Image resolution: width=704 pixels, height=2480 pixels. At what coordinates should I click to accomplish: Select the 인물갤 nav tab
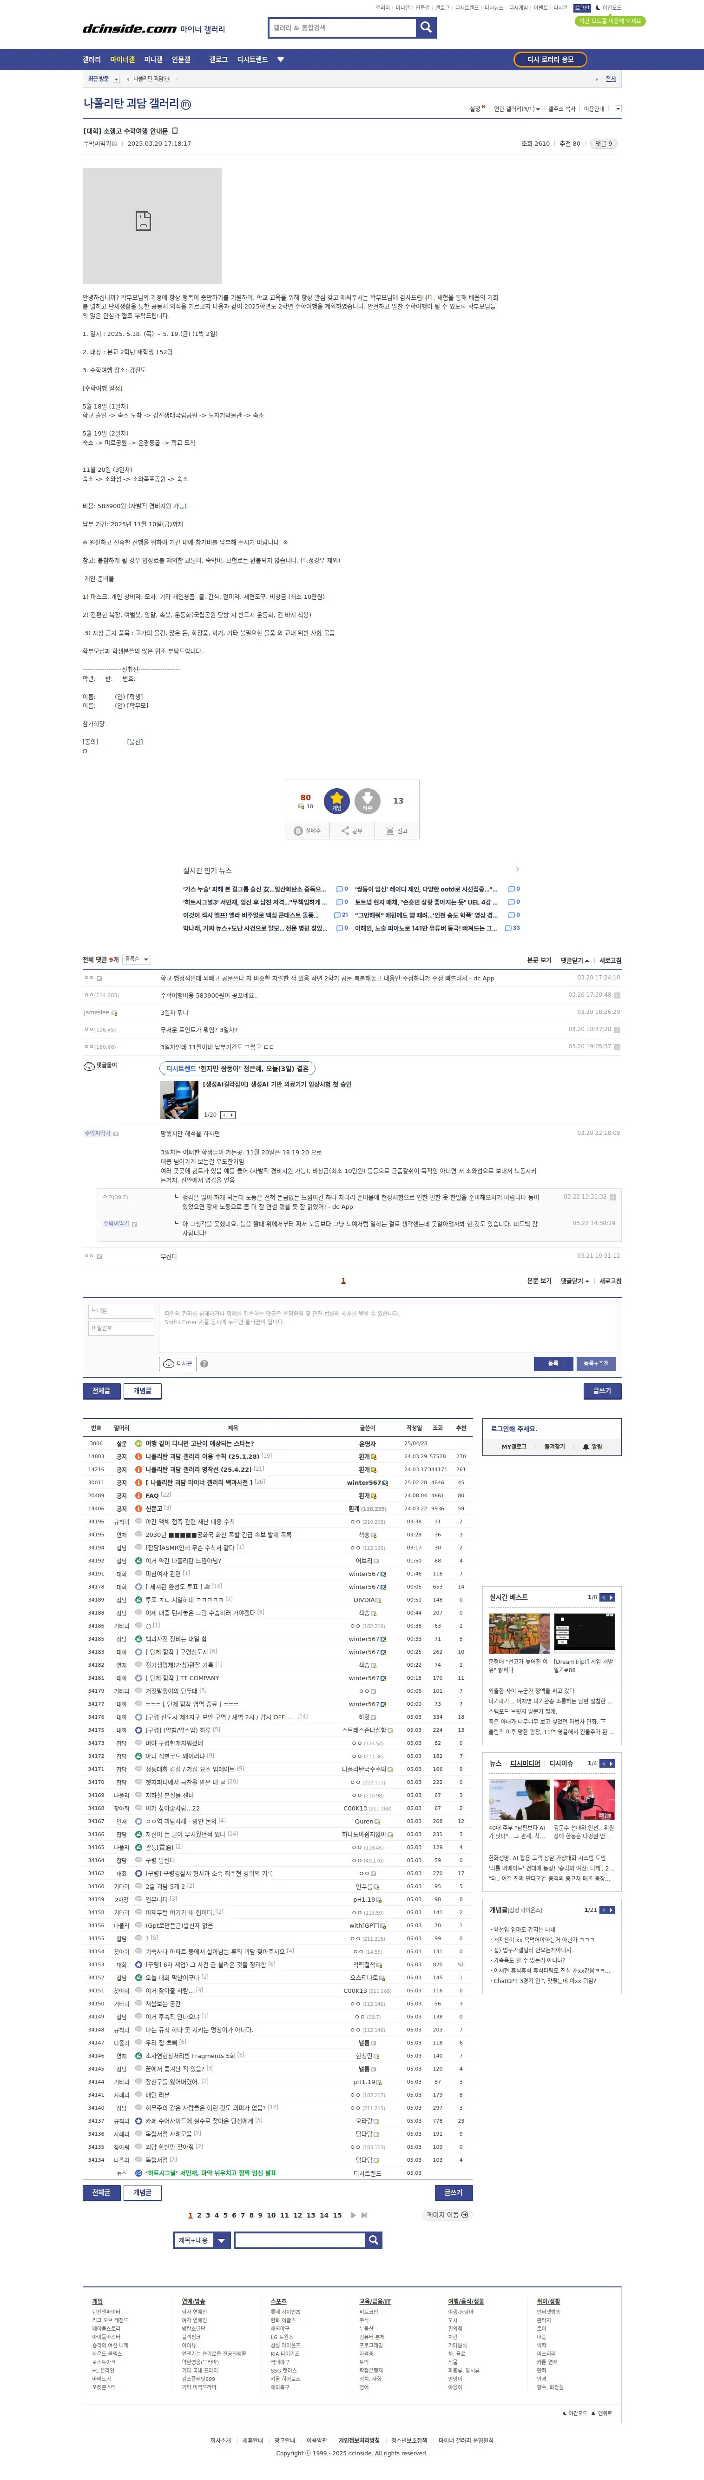point(181,60)
